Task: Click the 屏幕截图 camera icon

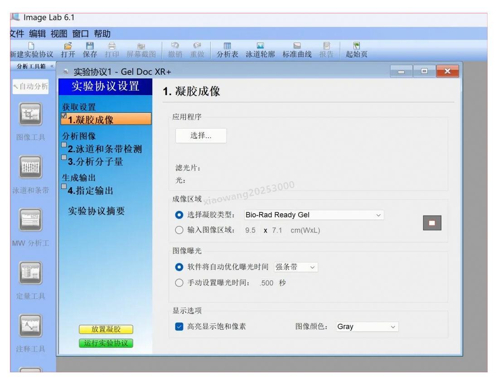Action: click(x=141, y=46)
